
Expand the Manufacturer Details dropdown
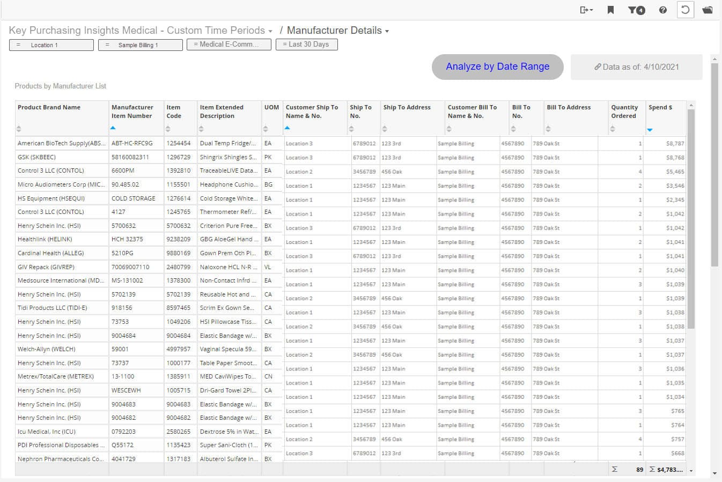pos(387,31)
